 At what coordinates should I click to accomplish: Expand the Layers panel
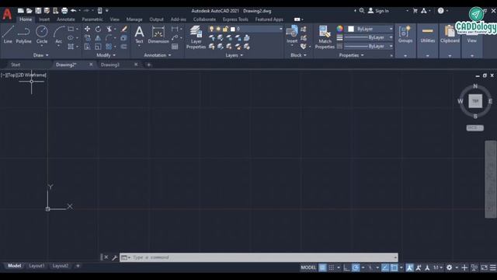[235, 55]
